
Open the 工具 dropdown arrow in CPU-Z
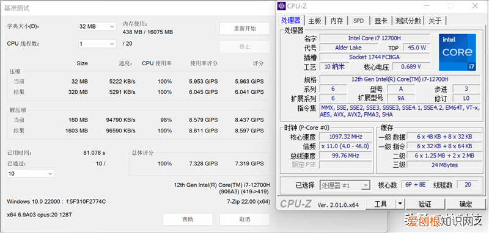[400, 204]
